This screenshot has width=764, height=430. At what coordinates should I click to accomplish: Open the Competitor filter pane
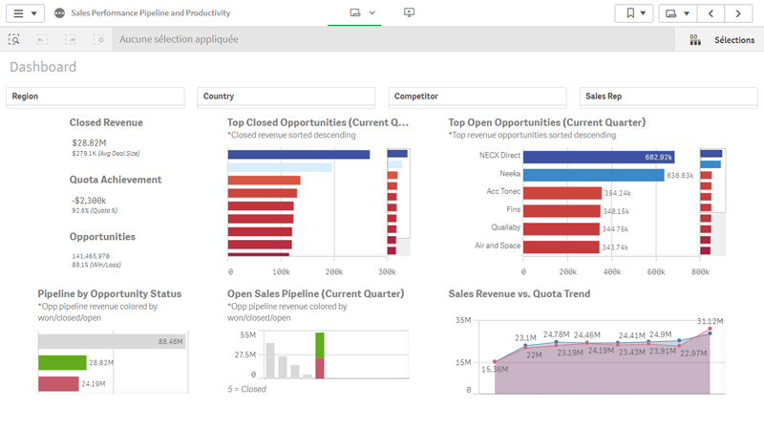pyautogui.click(x=477, y=97)
